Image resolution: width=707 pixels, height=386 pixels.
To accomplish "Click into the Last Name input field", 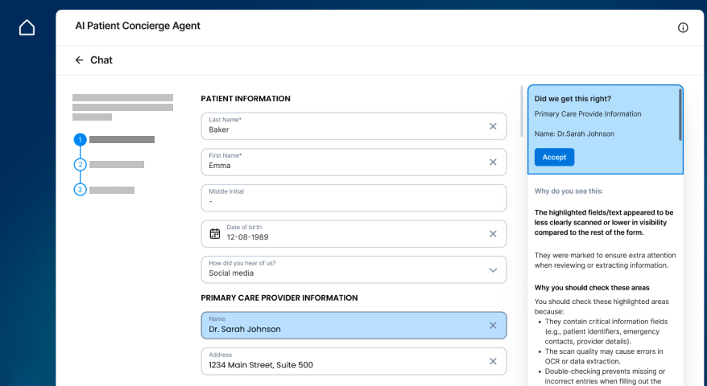I will point(353,126).
